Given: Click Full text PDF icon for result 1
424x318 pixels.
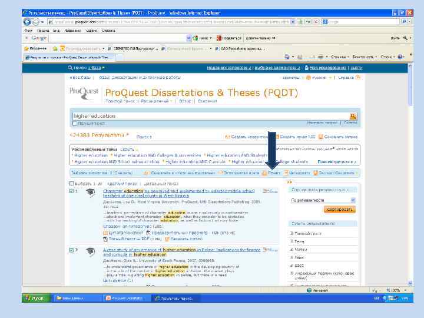Looking at the screenshot, I should [x=105, y=239].
